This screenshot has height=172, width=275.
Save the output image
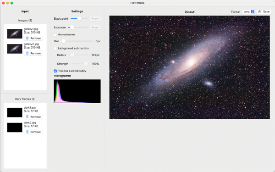264,11
